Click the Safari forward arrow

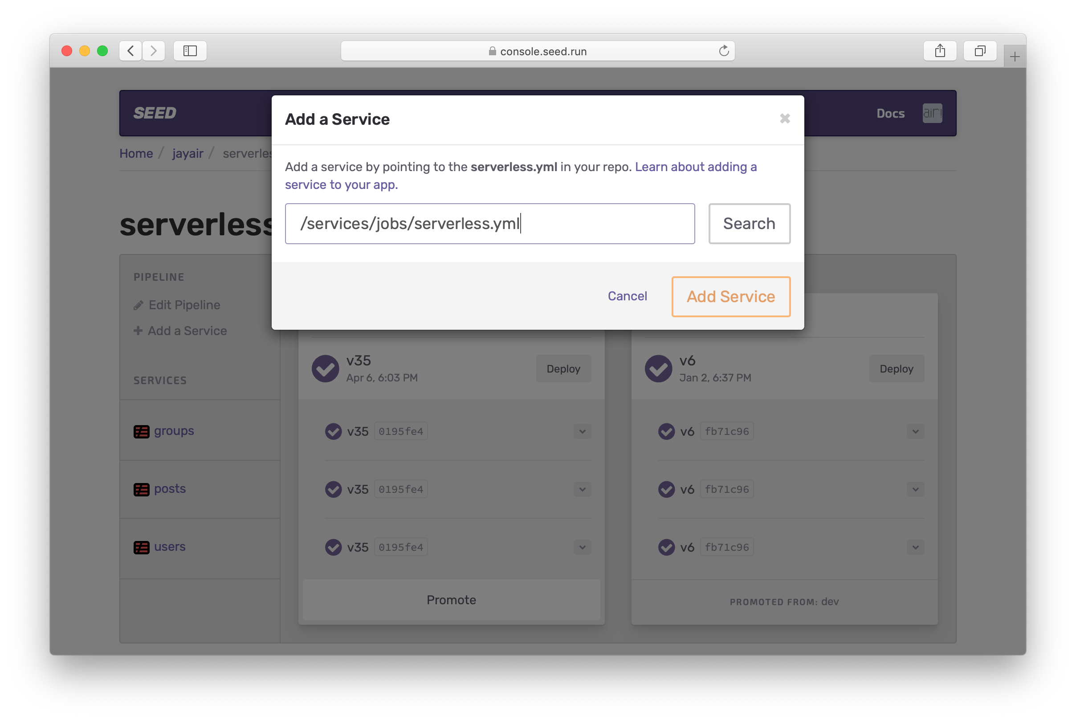[154, 51]
